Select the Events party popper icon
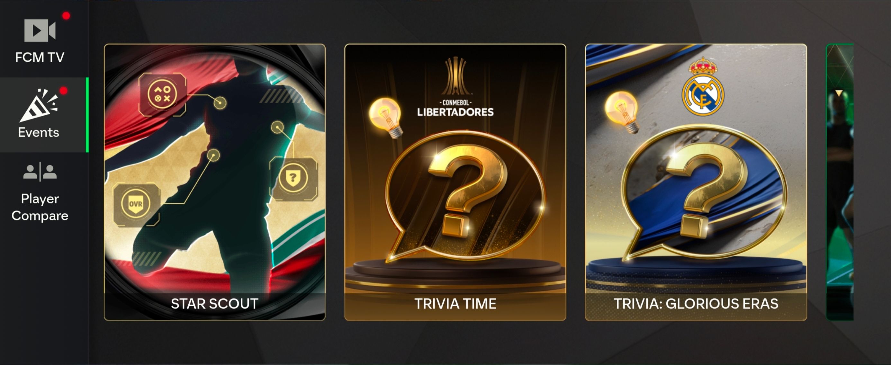 [39, 105]
